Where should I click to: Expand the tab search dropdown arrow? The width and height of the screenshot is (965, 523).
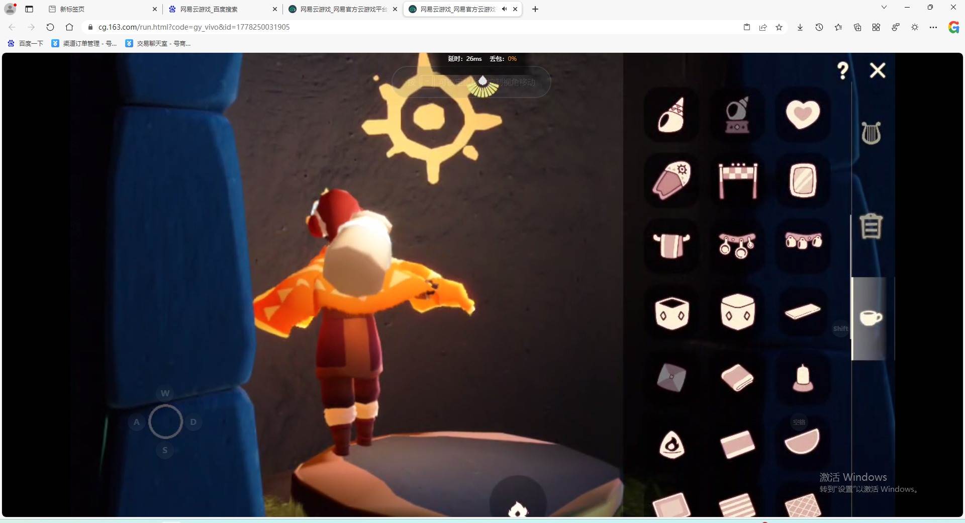click(884, 8)
